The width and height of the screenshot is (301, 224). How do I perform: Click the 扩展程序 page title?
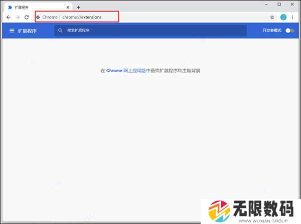[27, 31]
